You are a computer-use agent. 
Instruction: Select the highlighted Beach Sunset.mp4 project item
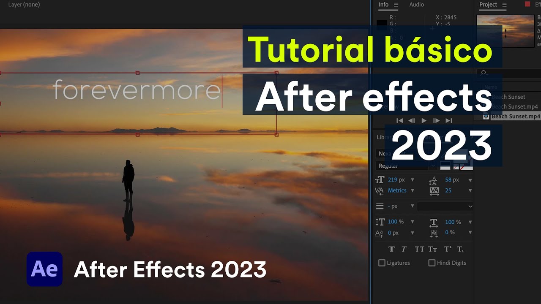[515, 117]
